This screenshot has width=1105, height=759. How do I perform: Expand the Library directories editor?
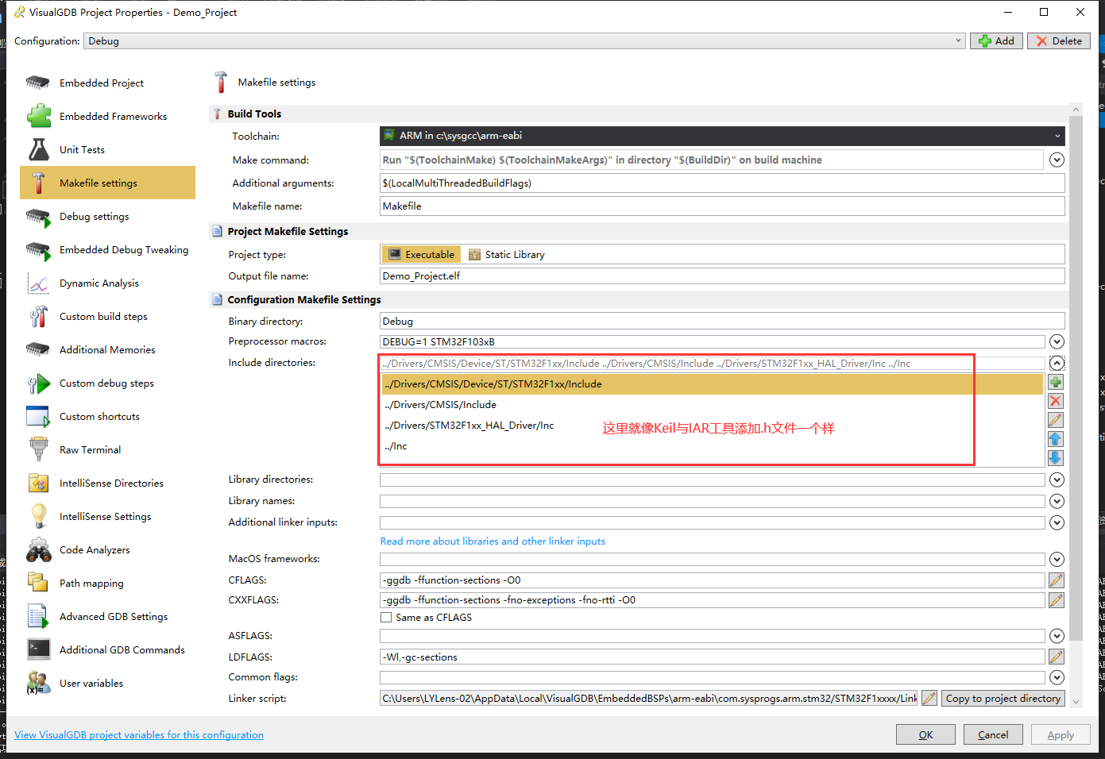coord(1057,480)
